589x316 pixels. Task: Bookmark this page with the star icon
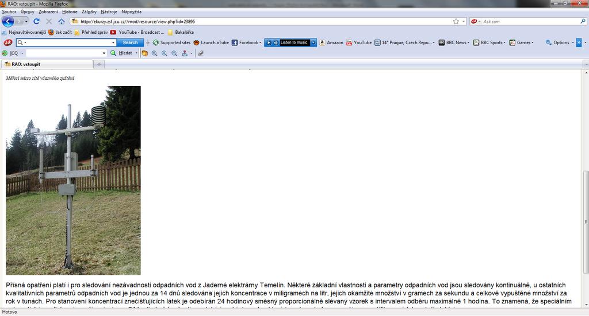click(x=456, y=22)
